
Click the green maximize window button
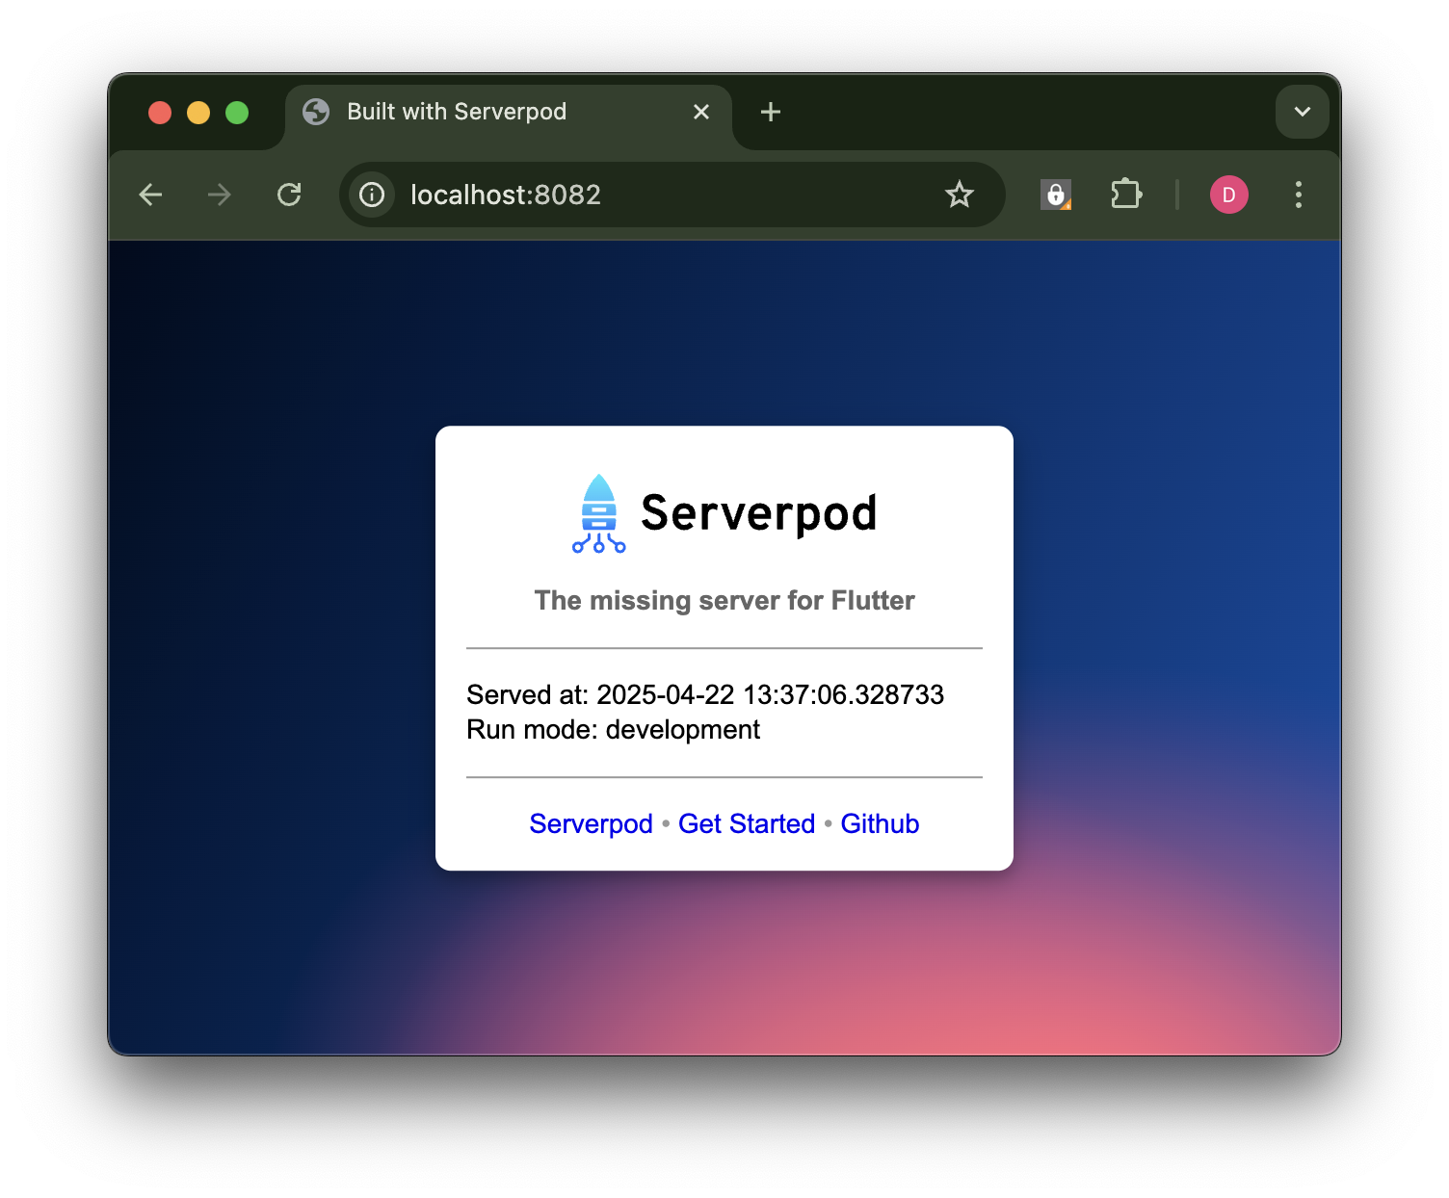[237, 113]
